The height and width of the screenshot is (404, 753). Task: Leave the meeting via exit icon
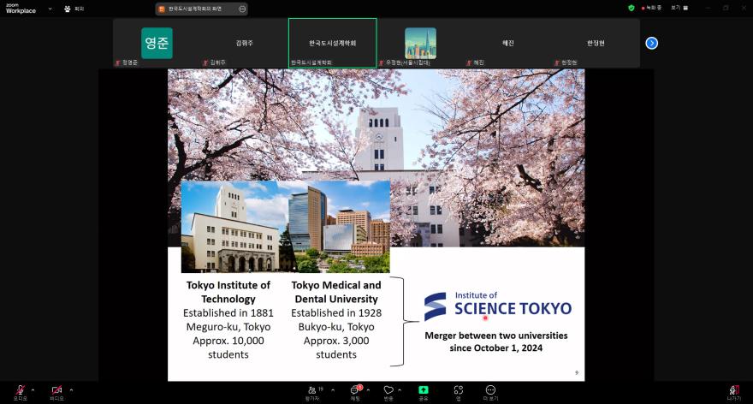[733, 390]
